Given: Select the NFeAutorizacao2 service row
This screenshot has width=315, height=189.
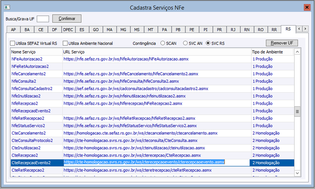Looking at the screenshot, I should point(152,59).
